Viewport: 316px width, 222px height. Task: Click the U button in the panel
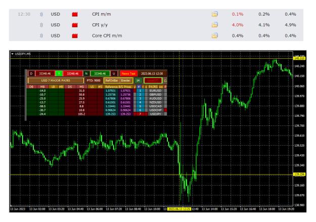pos(114,74)
